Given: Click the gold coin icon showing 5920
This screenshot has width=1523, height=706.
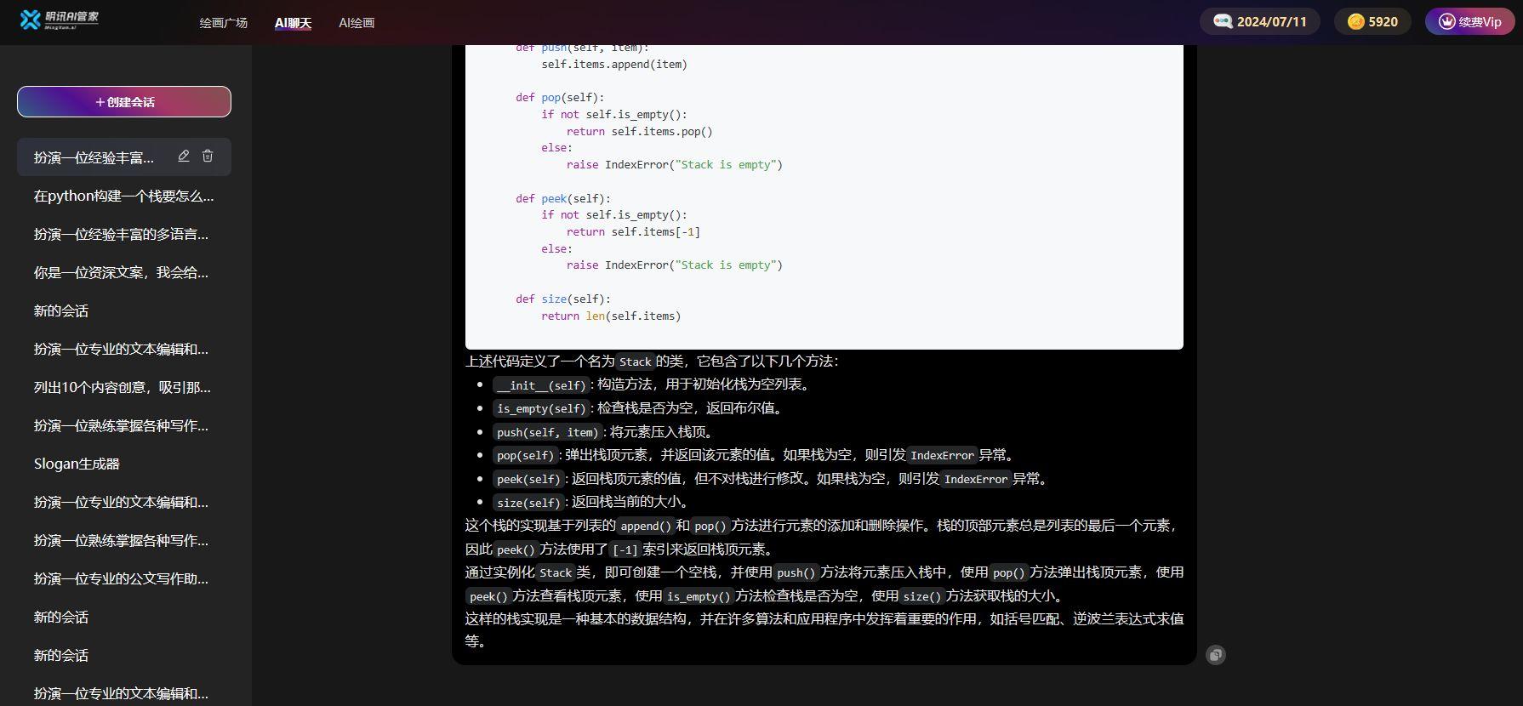Looking at the screenshot, I should pos(1356,22).
